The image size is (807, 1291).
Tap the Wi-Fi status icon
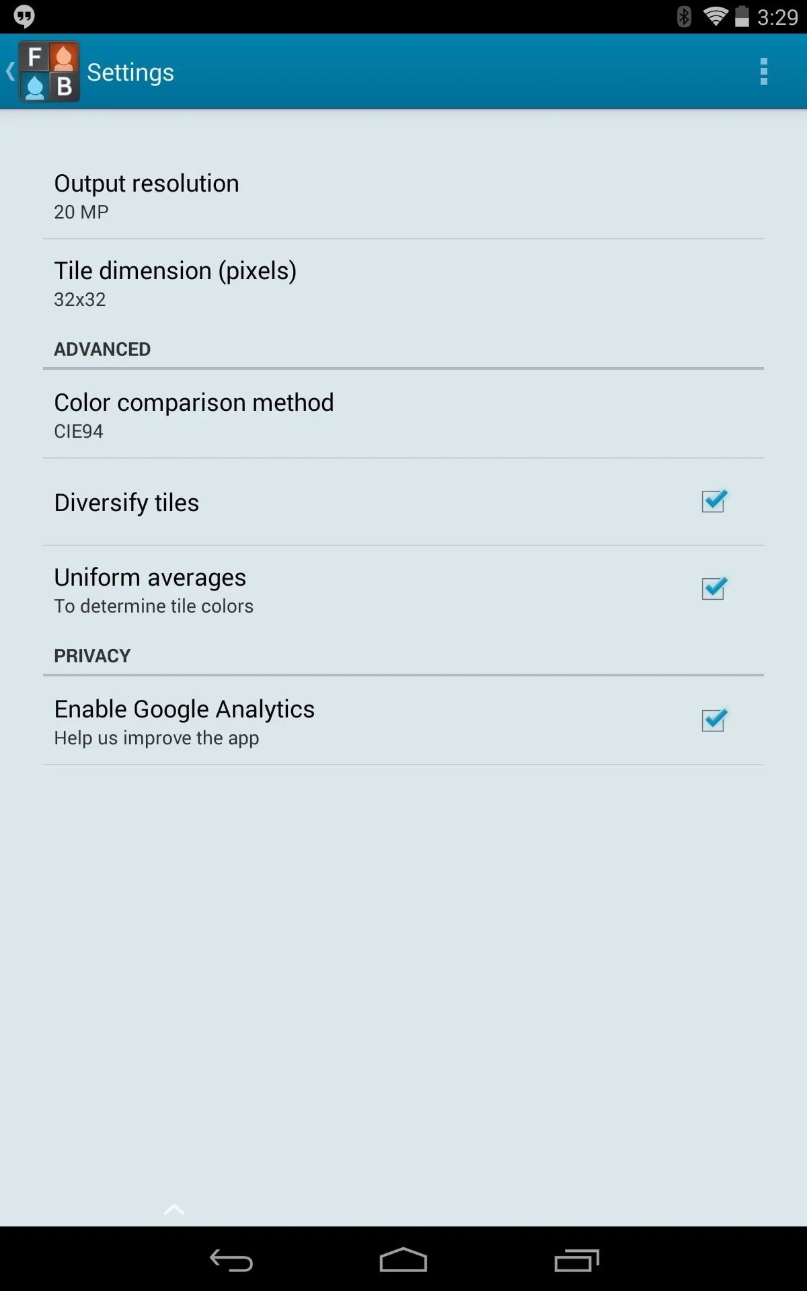pos(716,16)
